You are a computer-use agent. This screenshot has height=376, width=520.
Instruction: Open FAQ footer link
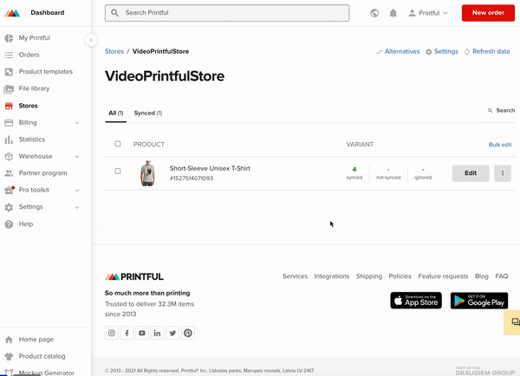[502, 276]
